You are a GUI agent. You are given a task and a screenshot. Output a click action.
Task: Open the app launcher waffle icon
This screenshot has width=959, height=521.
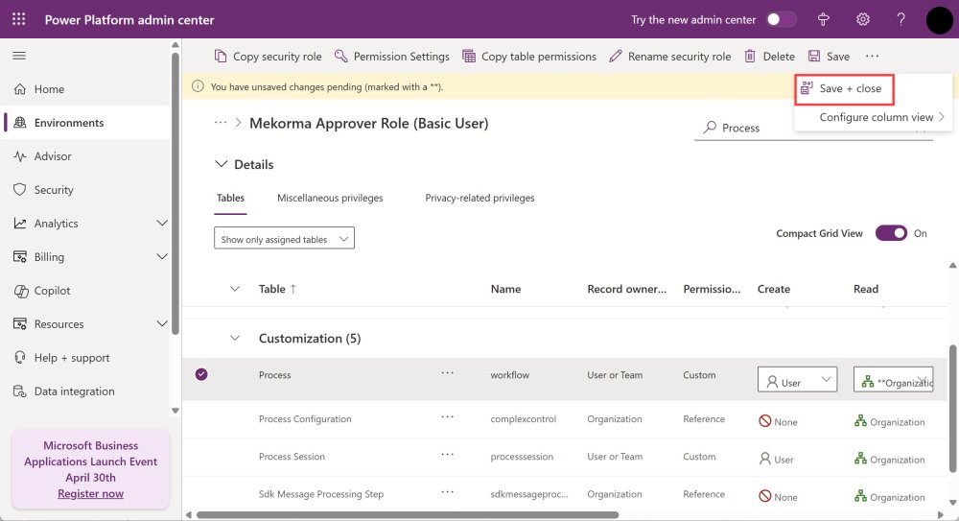click(19, 19)
